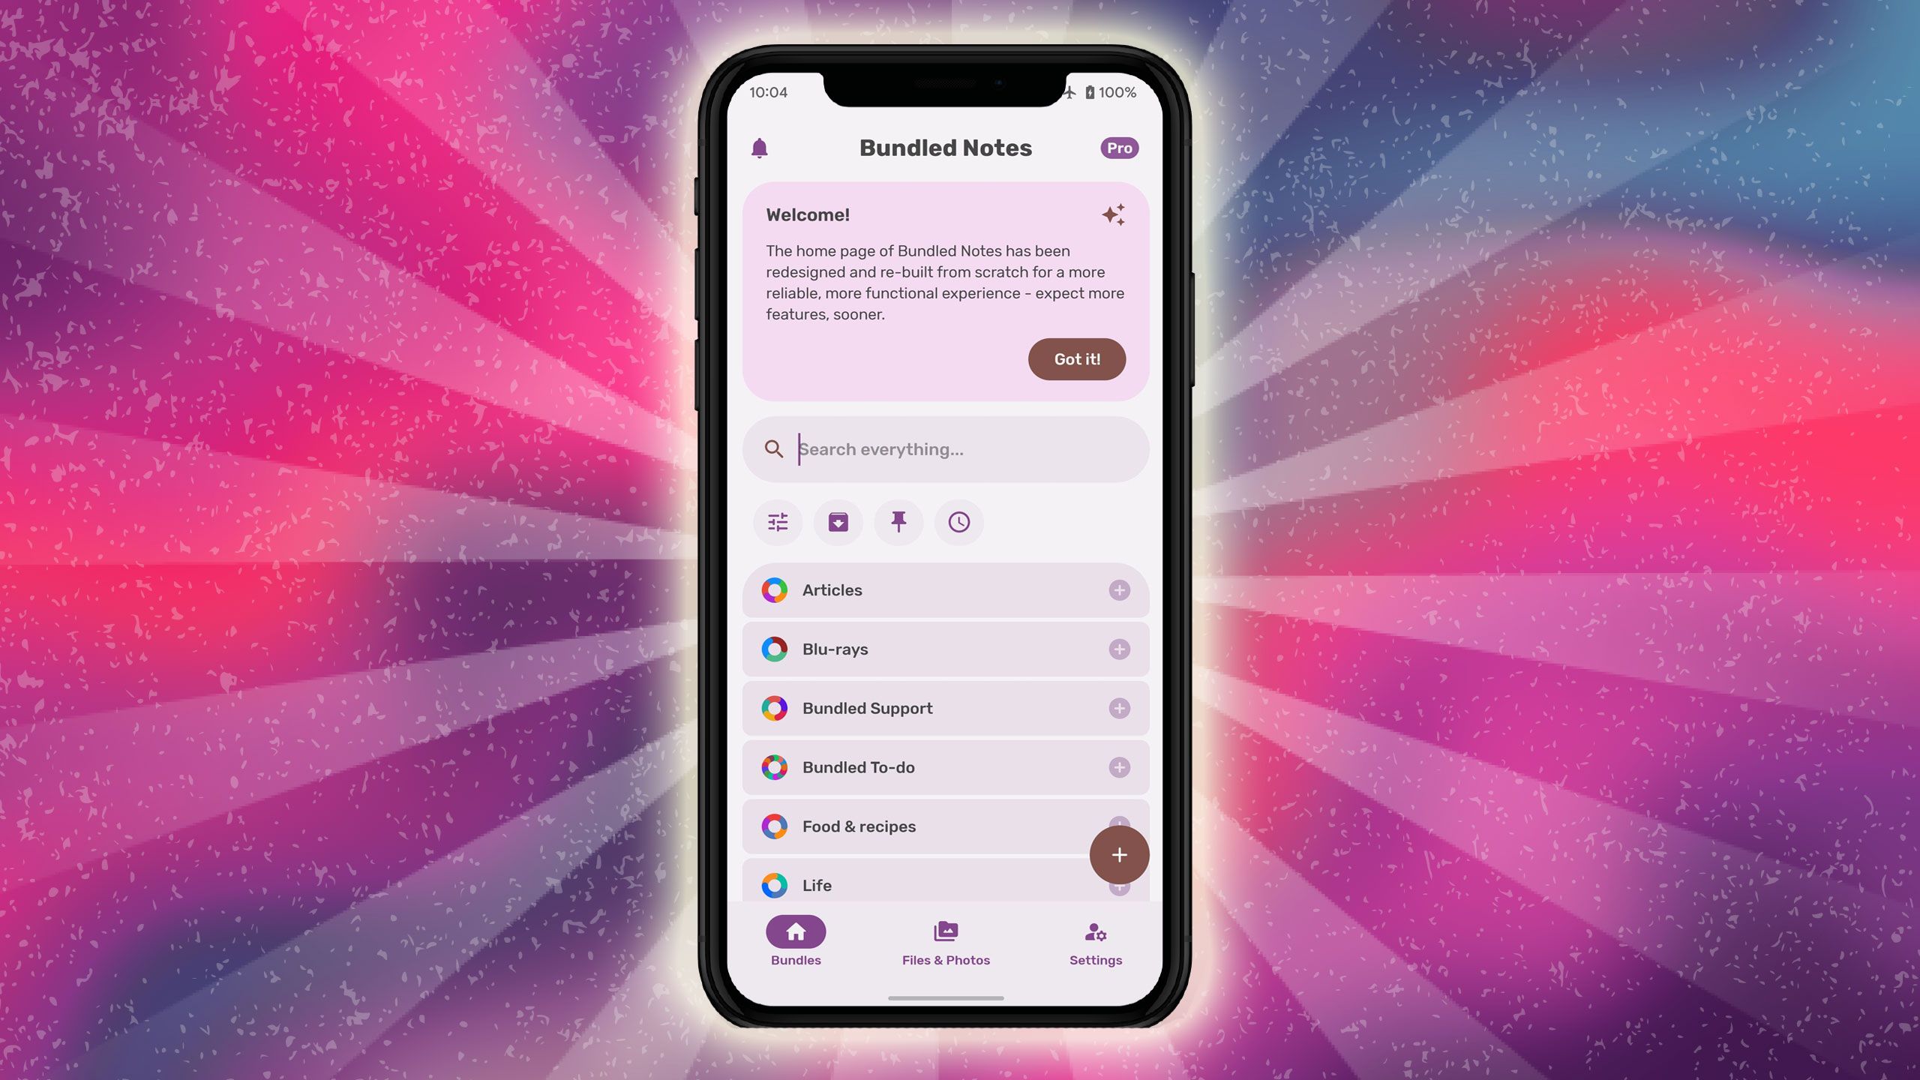1920x1080 pixels.
Task: Add new item to Bundled Support
Action: click(1120, 708)
